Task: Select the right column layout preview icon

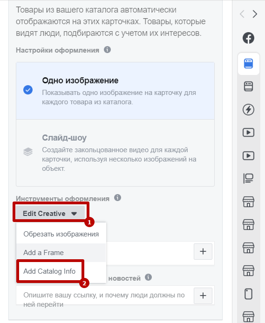Action: pyautogui.click(x=248, y=178)
